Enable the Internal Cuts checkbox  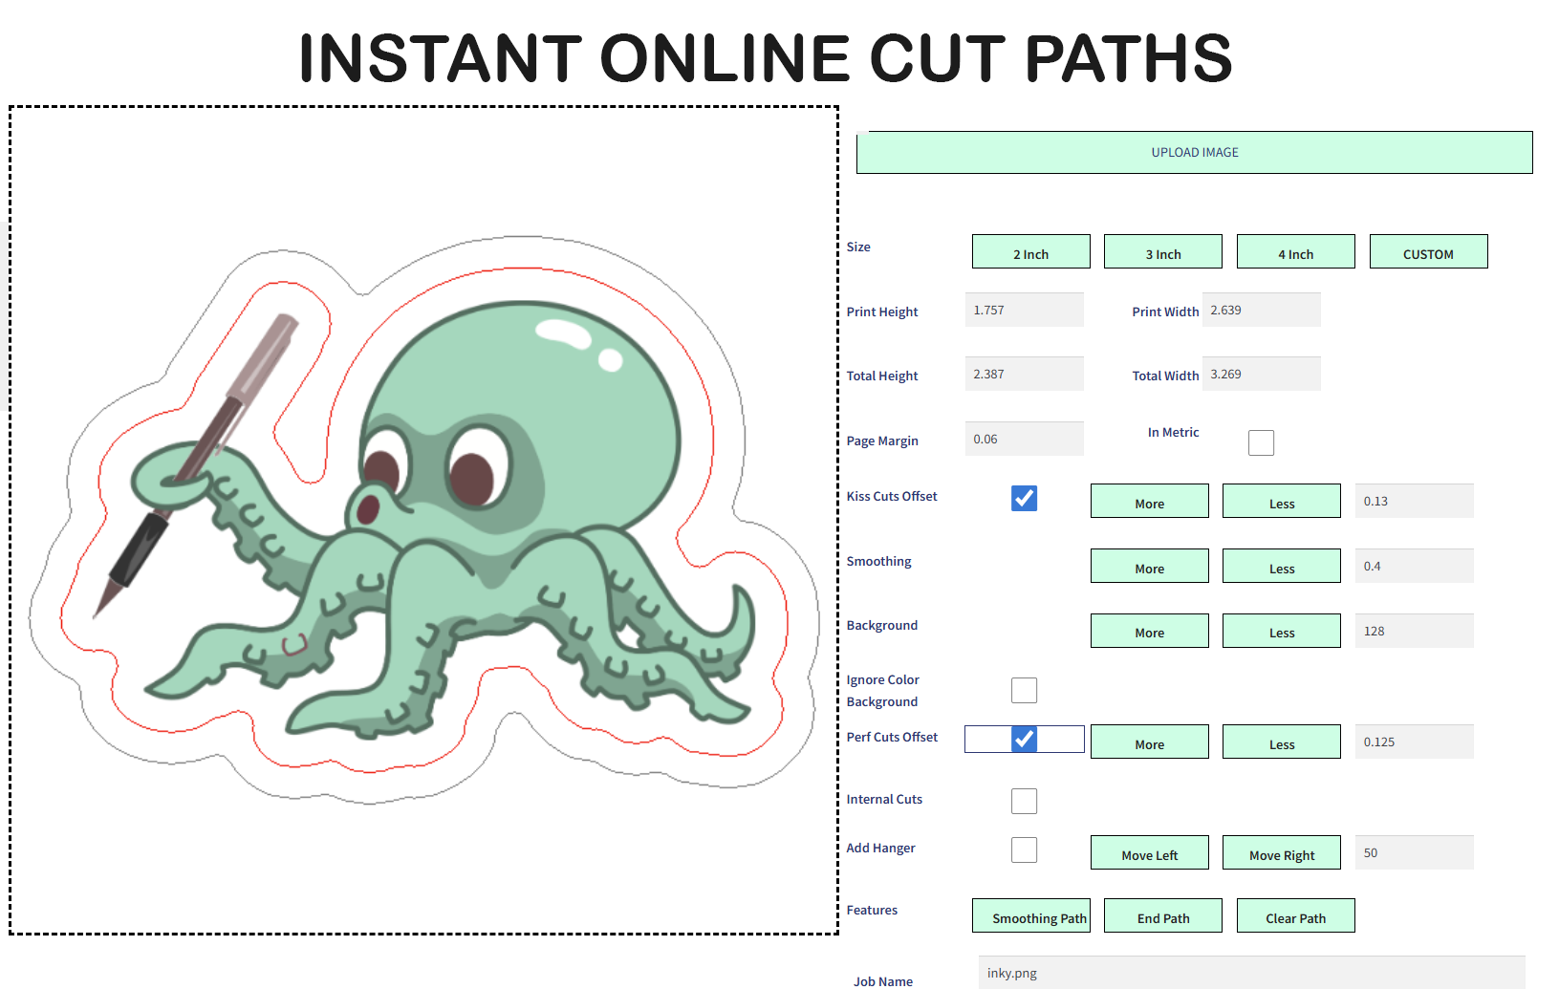(x=1024, y=801)
